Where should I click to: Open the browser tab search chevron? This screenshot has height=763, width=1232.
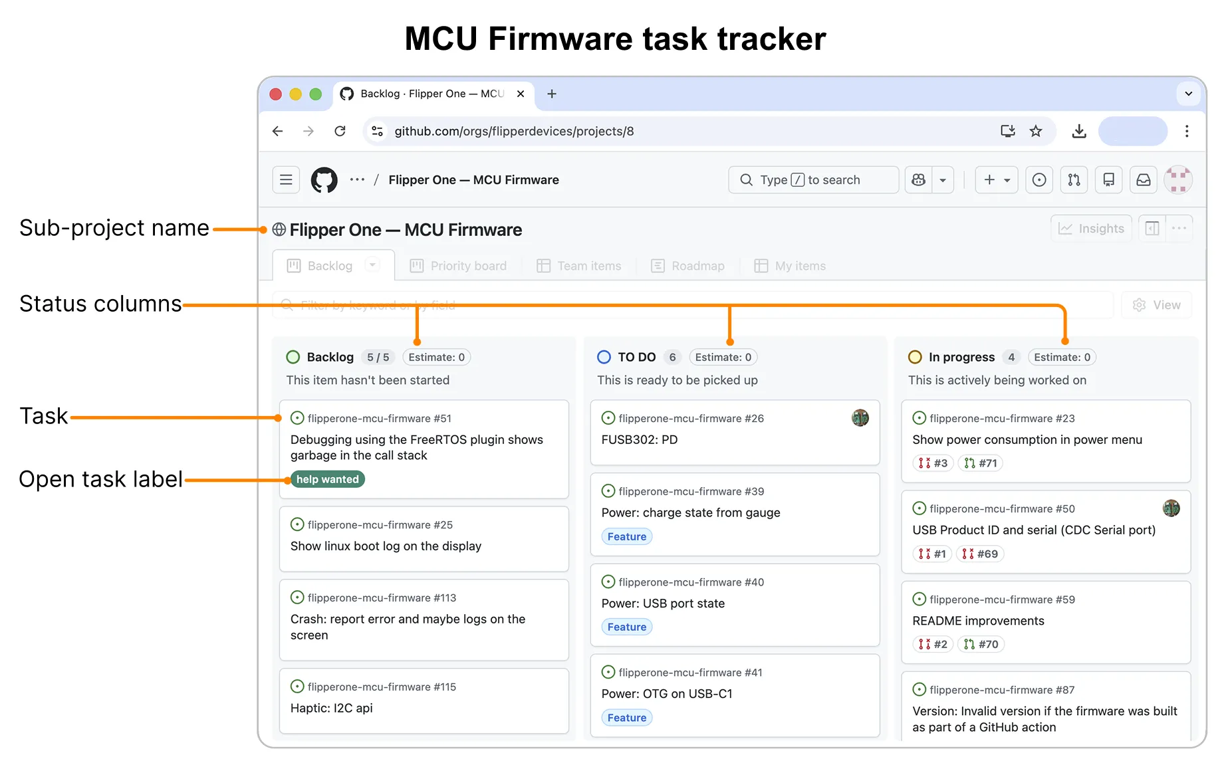pos(1189,94)
